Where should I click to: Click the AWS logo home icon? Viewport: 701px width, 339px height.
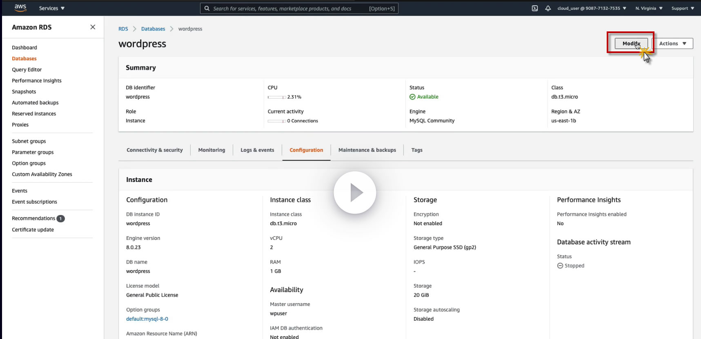point(20,8)
